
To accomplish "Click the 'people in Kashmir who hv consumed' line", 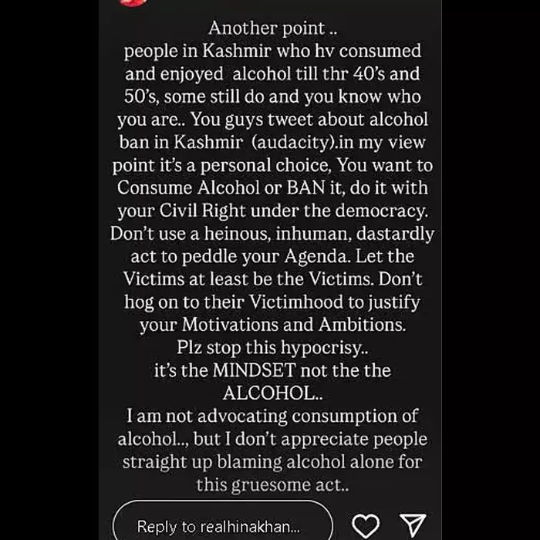I will tap(272, 52).
